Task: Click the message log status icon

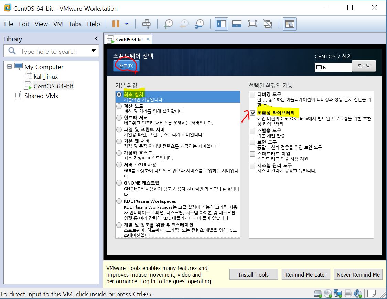Action: point(371,294)
